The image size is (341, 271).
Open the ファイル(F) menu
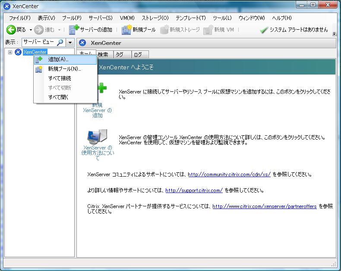pos(20,18)
